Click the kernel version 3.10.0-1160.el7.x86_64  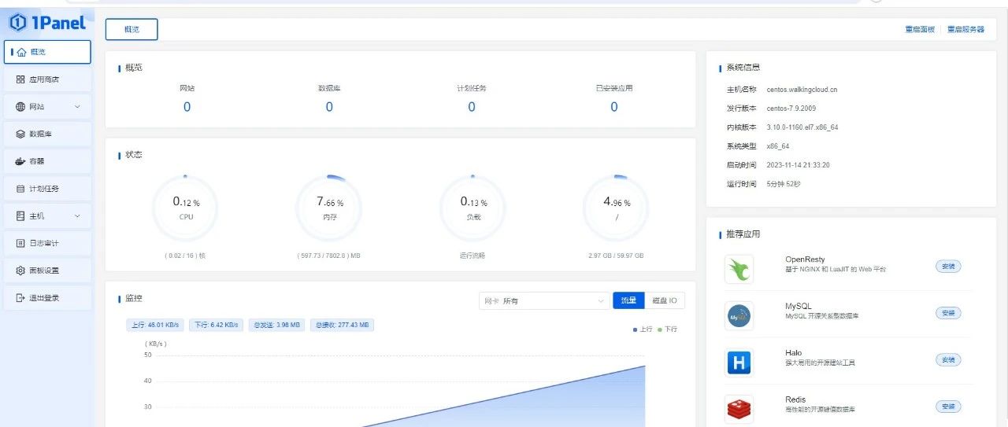pyautogui.click(x=802, y=127)
